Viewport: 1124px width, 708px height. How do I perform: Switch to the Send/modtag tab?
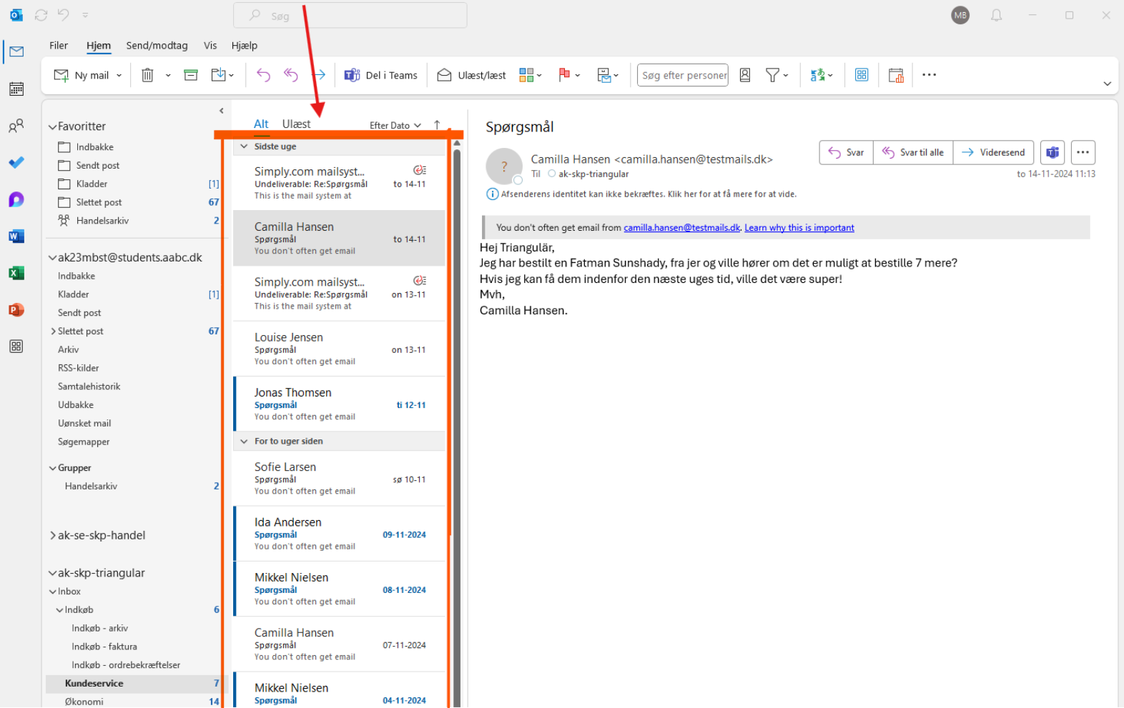(x=157, y=46)
